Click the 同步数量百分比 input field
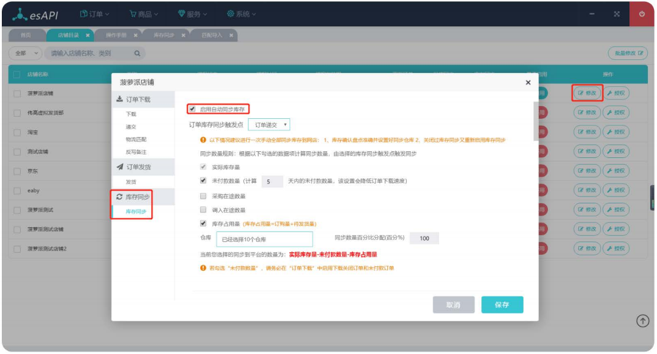The height and width of the screenshot is (354, 657). (424, 238)
